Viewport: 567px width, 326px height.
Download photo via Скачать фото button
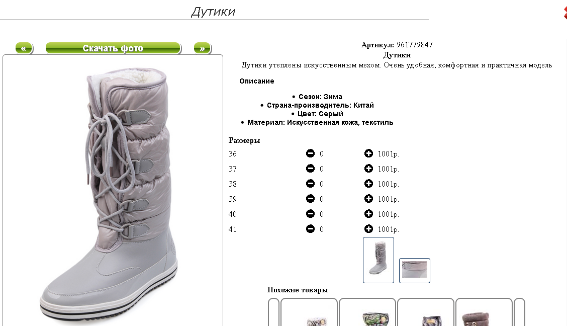point(113,48)
